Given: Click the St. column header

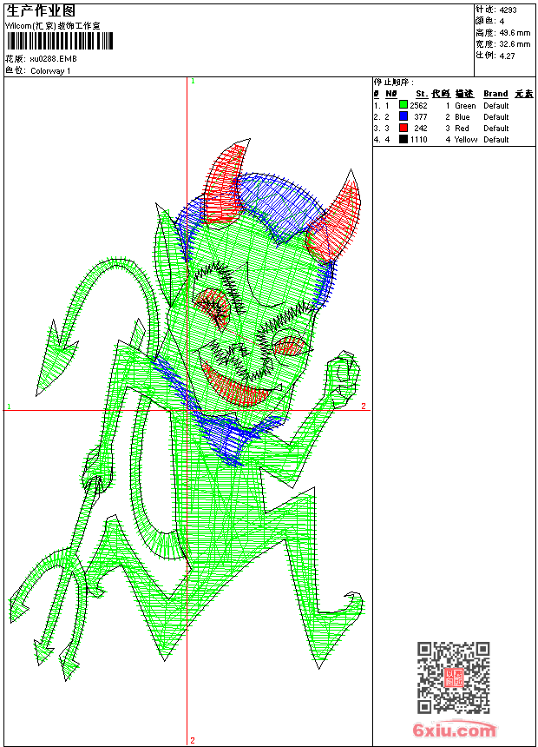Looking at the screenshot, I should point(421,94).
